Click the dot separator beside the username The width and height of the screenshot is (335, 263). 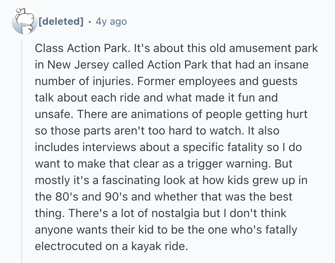89,21
